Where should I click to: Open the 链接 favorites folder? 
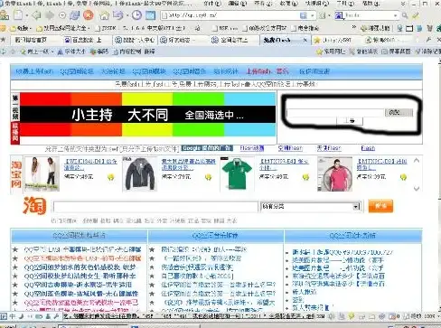coord(21,29)
